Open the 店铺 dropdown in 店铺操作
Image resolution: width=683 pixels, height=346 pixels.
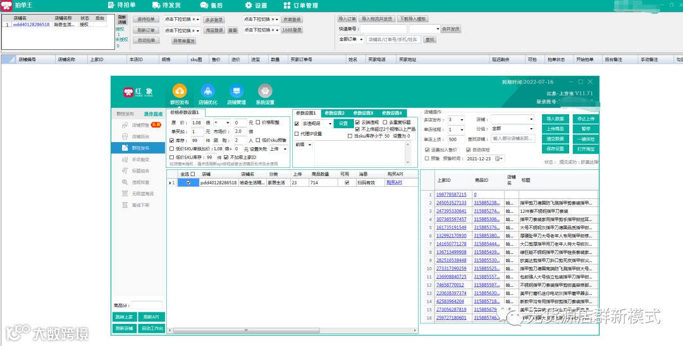512,119
